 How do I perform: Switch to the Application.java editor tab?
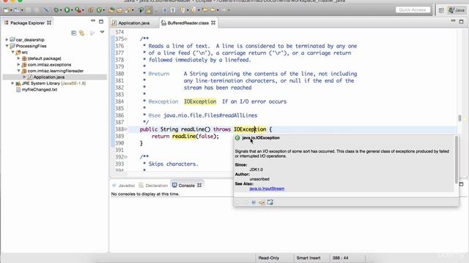(x=133, y=23)
